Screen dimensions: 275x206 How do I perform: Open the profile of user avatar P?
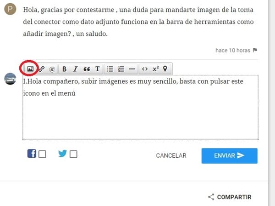pyautogui.click(x=10, y=9)
